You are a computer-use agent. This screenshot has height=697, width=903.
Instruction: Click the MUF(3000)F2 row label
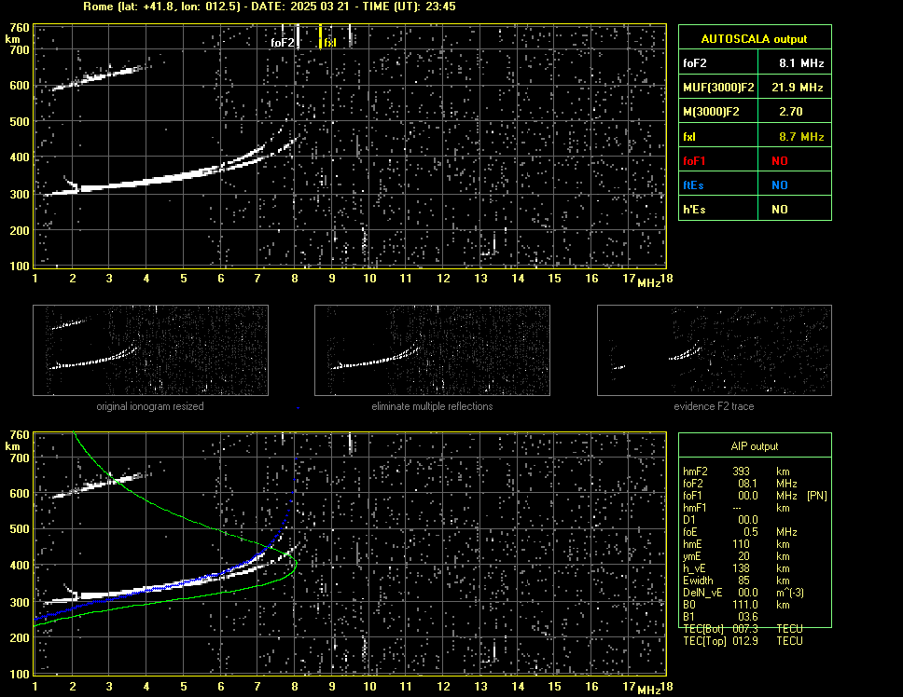click(718, 88)
